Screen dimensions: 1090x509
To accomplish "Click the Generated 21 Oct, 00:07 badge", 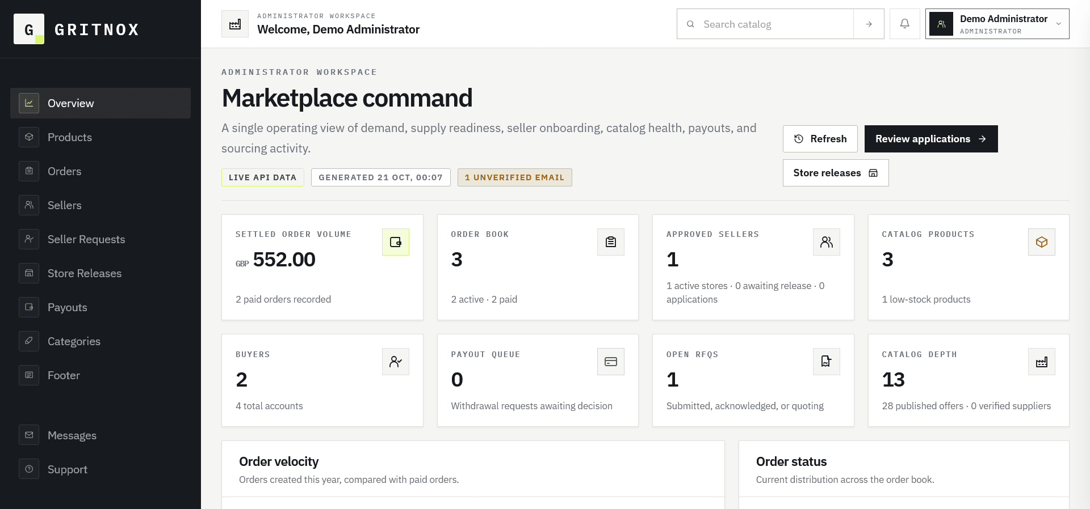I will [x=381, y=177].
